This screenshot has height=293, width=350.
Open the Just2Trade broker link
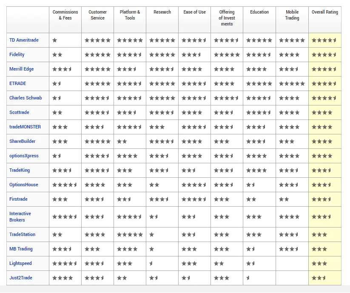[20, 278]
